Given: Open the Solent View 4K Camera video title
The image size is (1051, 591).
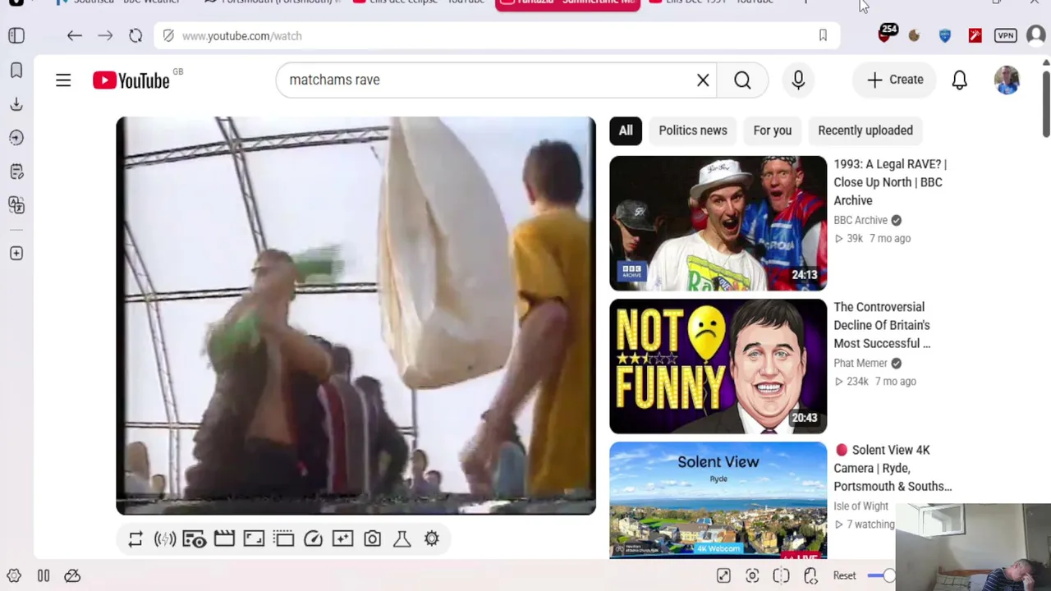Looking at the screenshot, I should click(893, 468).
